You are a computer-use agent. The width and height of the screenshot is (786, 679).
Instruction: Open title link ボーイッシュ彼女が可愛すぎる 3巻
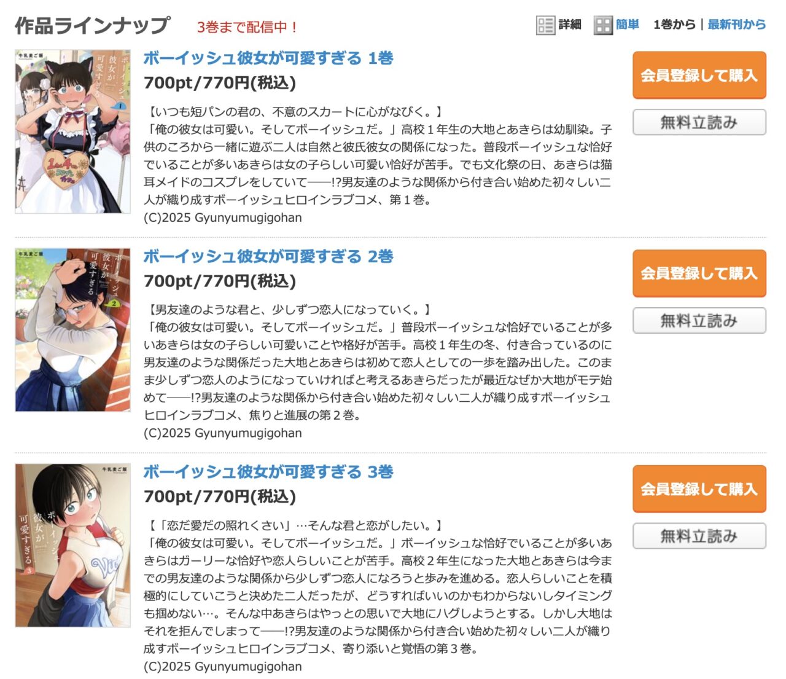[268, 472]
